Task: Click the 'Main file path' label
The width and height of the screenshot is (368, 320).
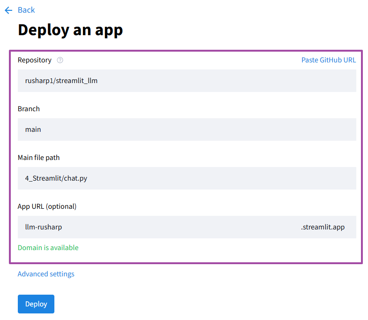Action: 39,158
